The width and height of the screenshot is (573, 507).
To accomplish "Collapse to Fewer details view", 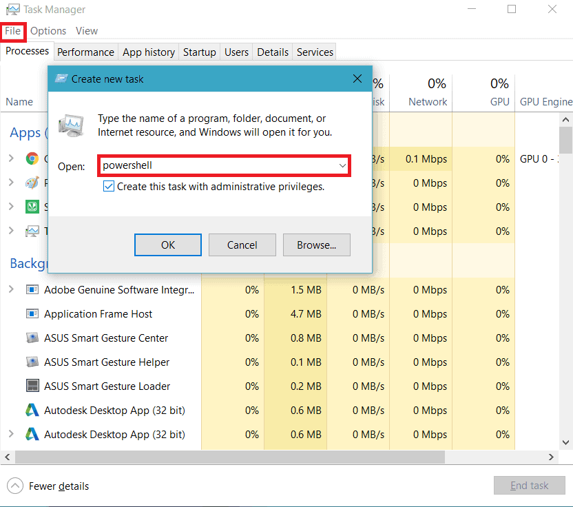I will click(48, 486).
